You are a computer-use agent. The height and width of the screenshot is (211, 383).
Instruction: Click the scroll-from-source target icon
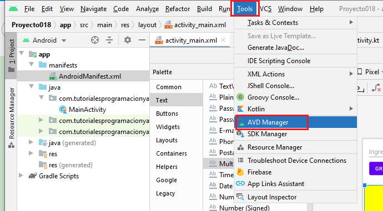[x=95, y=40]
